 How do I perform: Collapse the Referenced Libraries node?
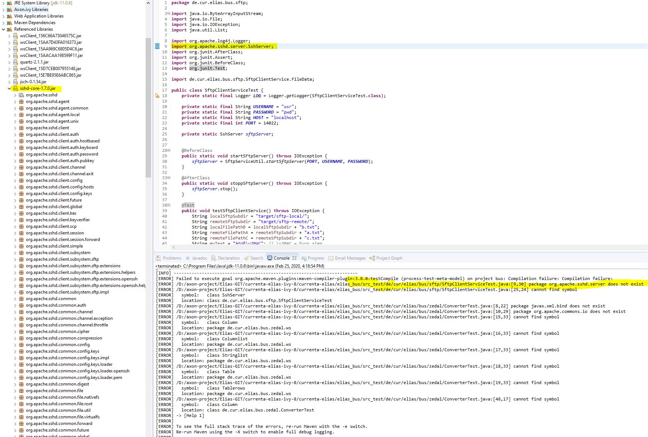point(4,29)
